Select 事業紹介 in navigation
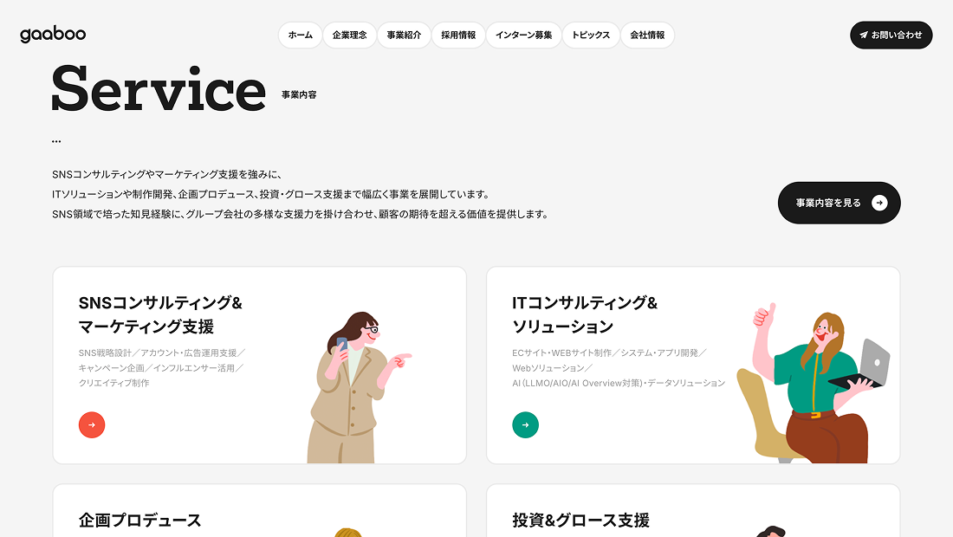The width and height of the screenshot is (953, 537). tap(404, 36)
